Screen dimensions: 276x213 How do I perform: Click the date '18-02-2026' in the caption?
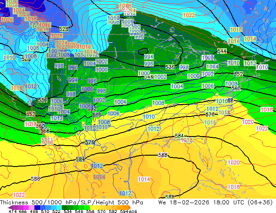tap(189, 203)
